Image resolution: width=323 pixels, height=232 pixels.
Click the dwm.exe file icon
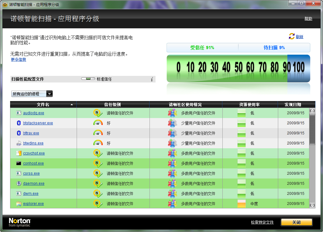[19, 194]
